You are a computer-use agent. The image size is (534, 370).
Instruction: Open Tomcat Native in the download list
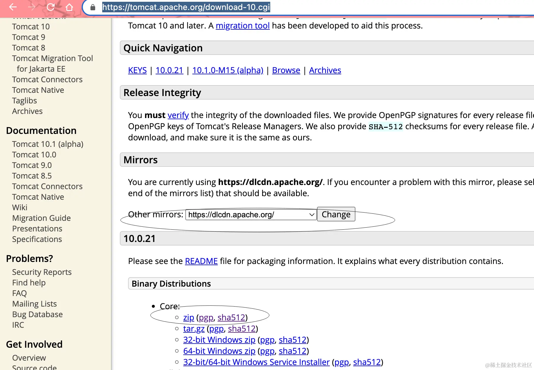(x=38, y=90)
